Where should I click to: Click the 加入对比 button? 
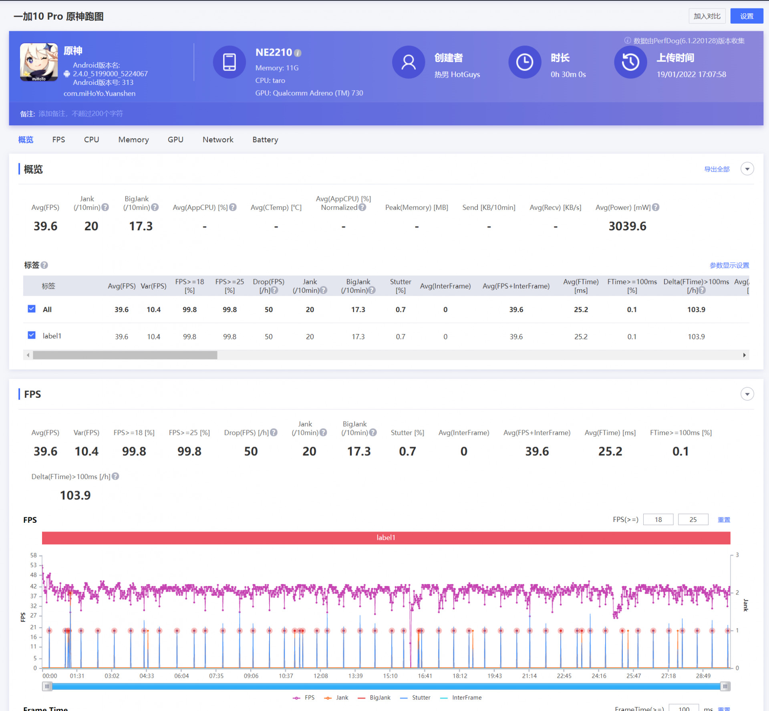(x=707, y=16)
